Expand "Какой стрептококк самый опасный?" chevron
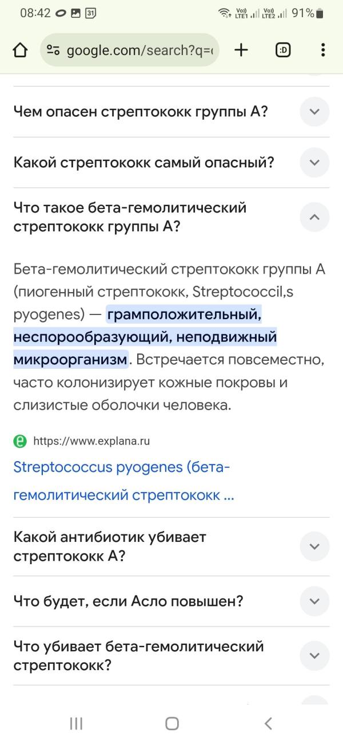This screenshot has height=744, width=343. coord(314,163)
